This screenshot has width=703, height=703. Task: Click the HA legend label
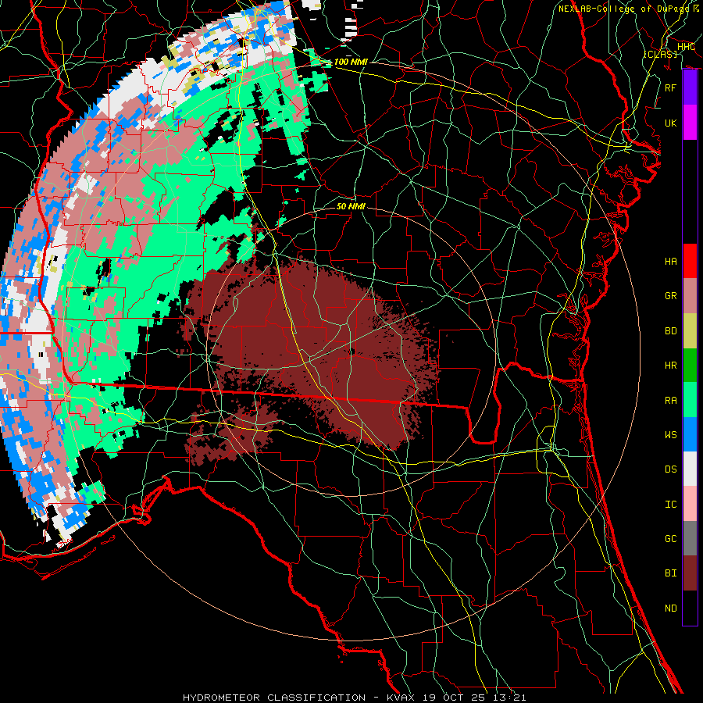[x=671, y=262]
